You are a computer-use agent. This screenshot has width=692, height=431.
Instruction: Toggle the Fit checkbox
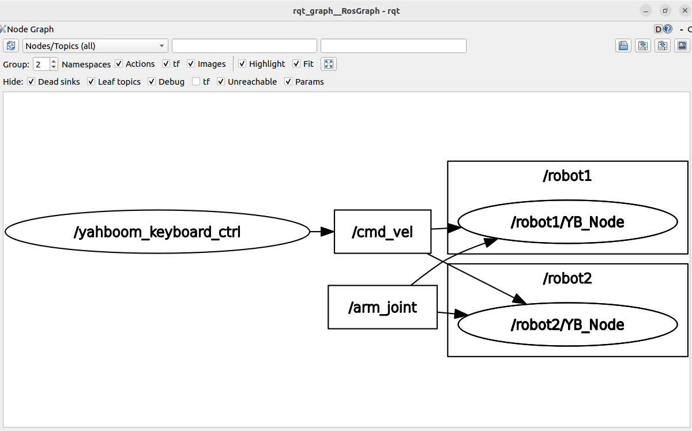pyautogui.click(x=296, y=64)
